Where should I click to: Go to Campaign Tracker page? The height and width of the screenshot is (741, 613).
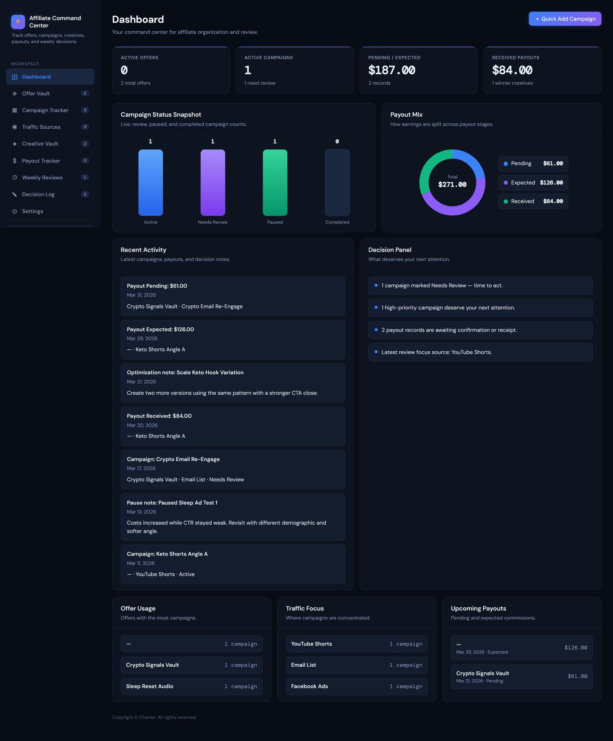[50, 110]
